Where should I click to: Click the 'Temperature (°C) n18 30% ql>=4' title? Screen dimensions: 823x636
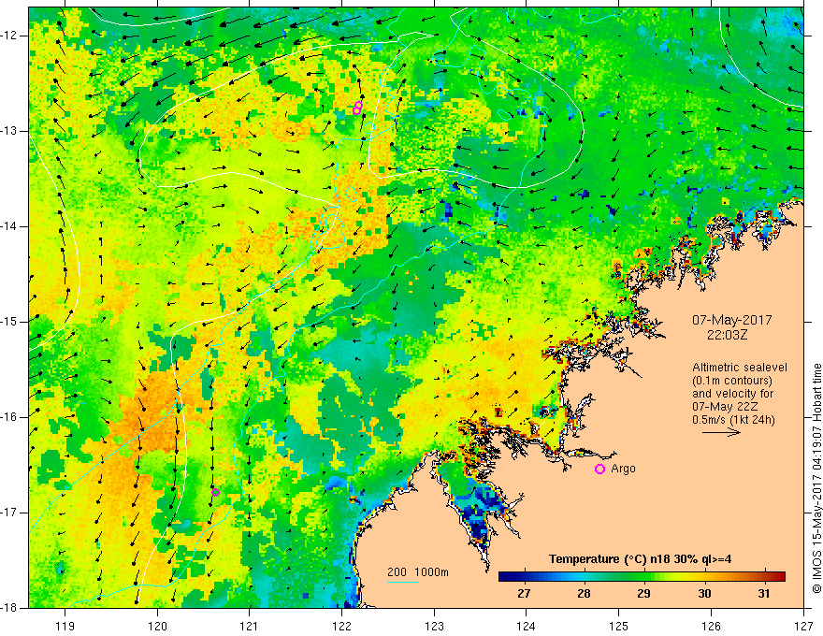pos(640,559)
